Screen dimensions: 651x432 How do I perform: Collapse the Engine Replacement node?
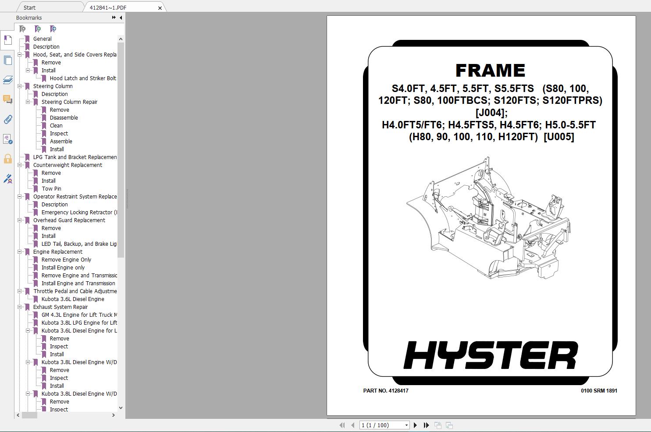20,252
